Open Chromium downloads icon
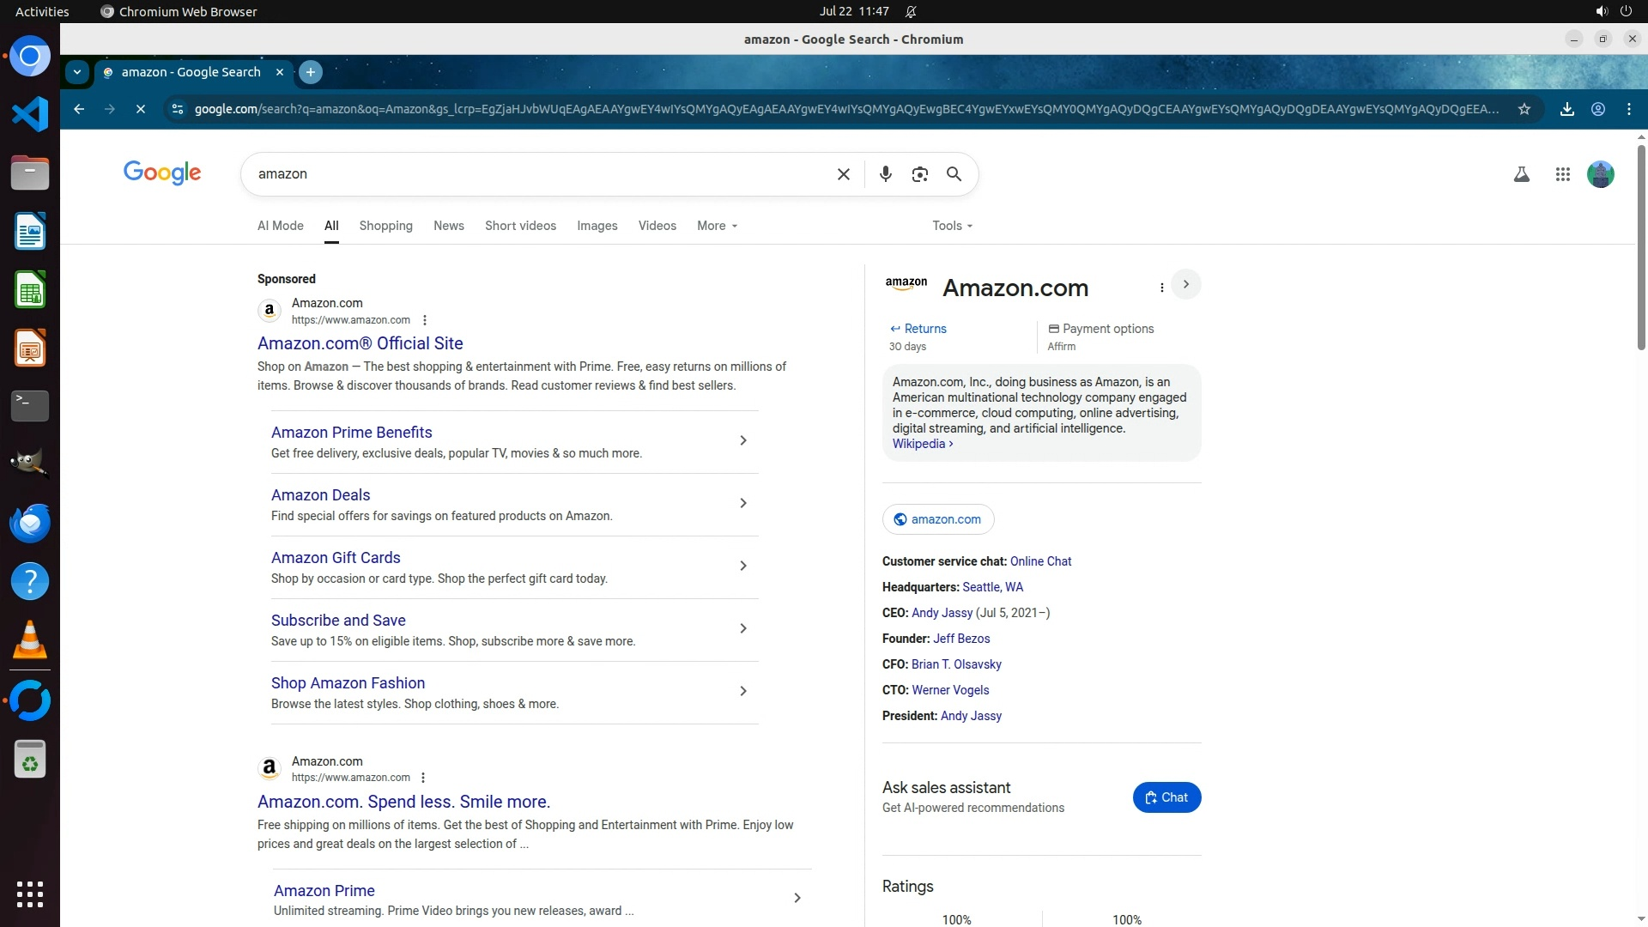Screen dimensions: 1648x927 [x=1566, y=109]
